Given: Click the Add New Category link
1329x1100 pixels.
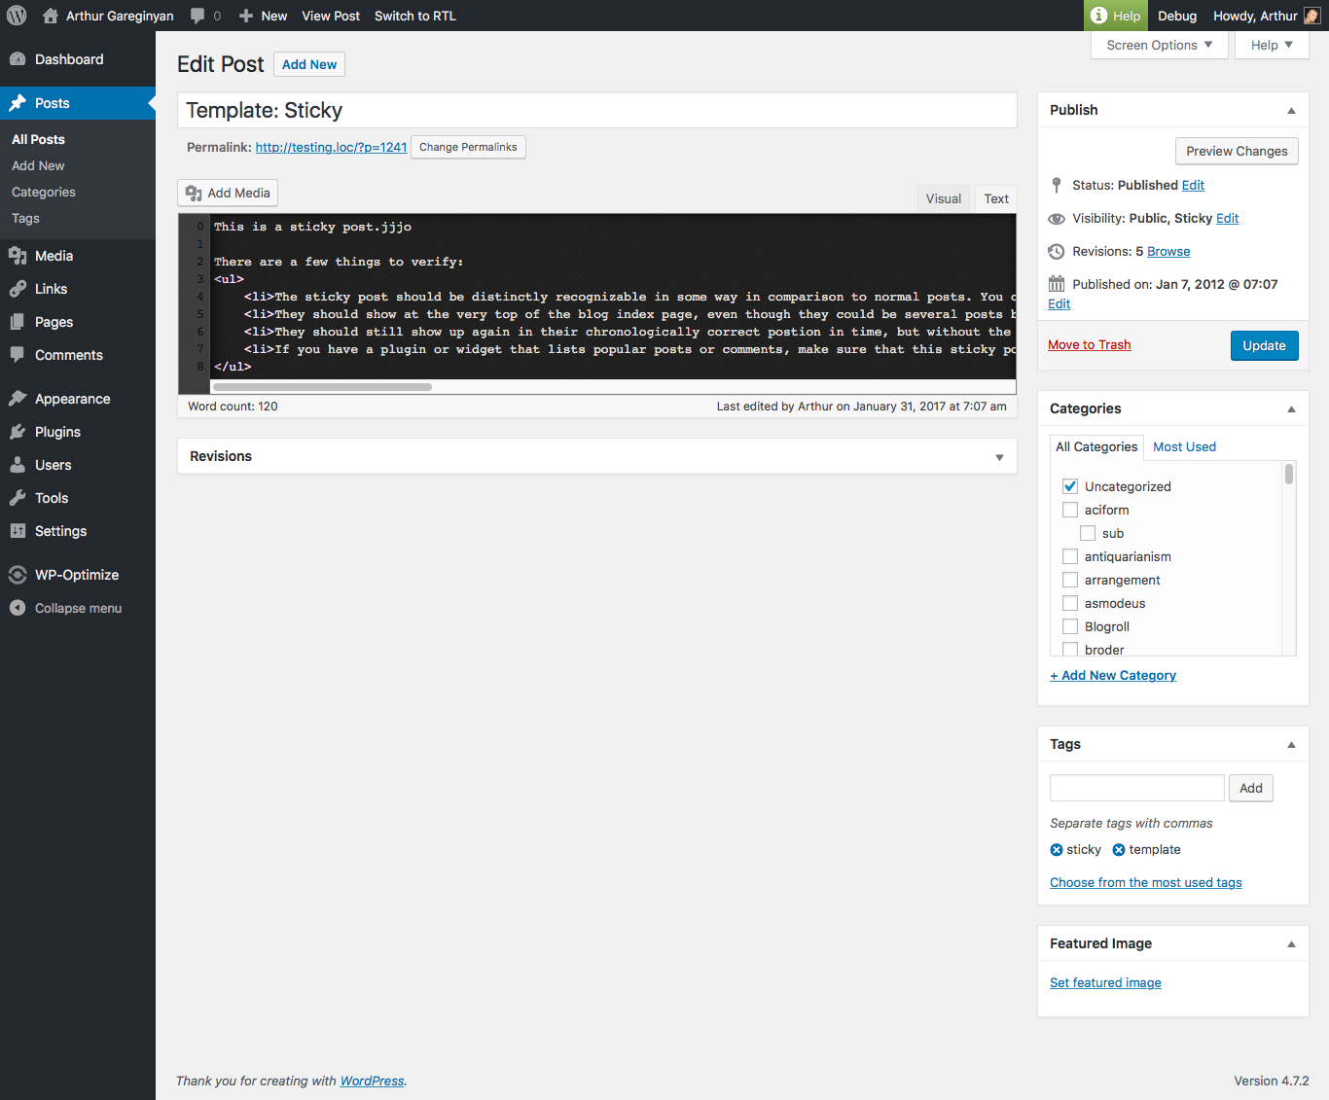Looking at the screenshot, I should [x=1113, y=675].
